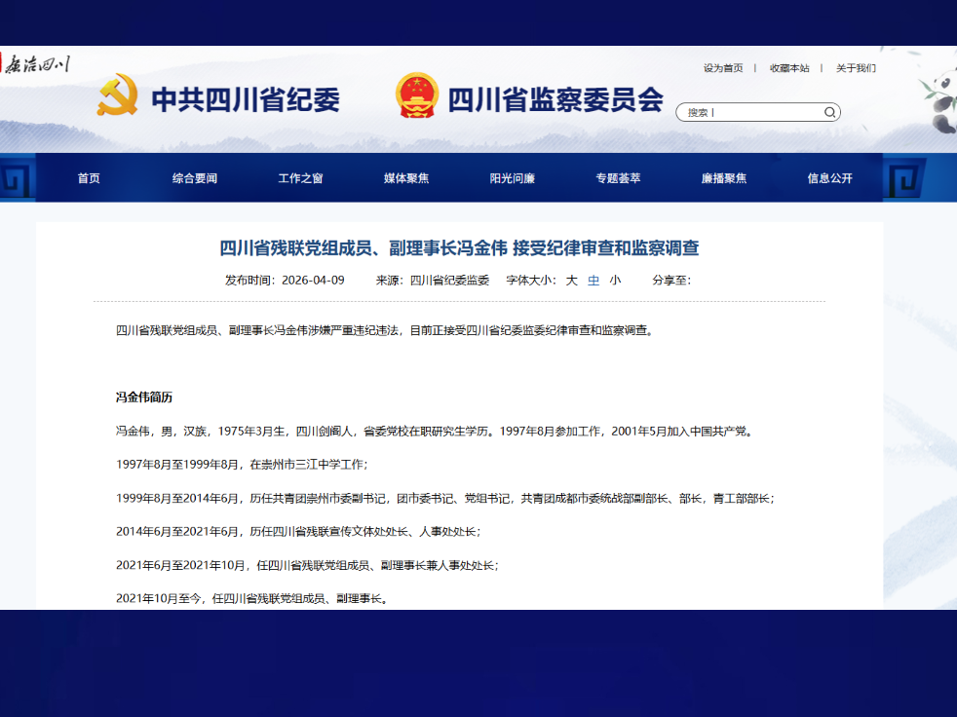Select 工作之窗 in the navigation bar
This screenshot has width=957, height=717.
(300, 178)
